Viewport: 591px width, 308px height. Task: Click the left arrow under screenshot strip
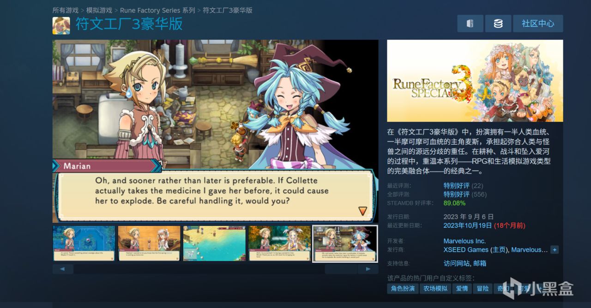click(63, 269)
